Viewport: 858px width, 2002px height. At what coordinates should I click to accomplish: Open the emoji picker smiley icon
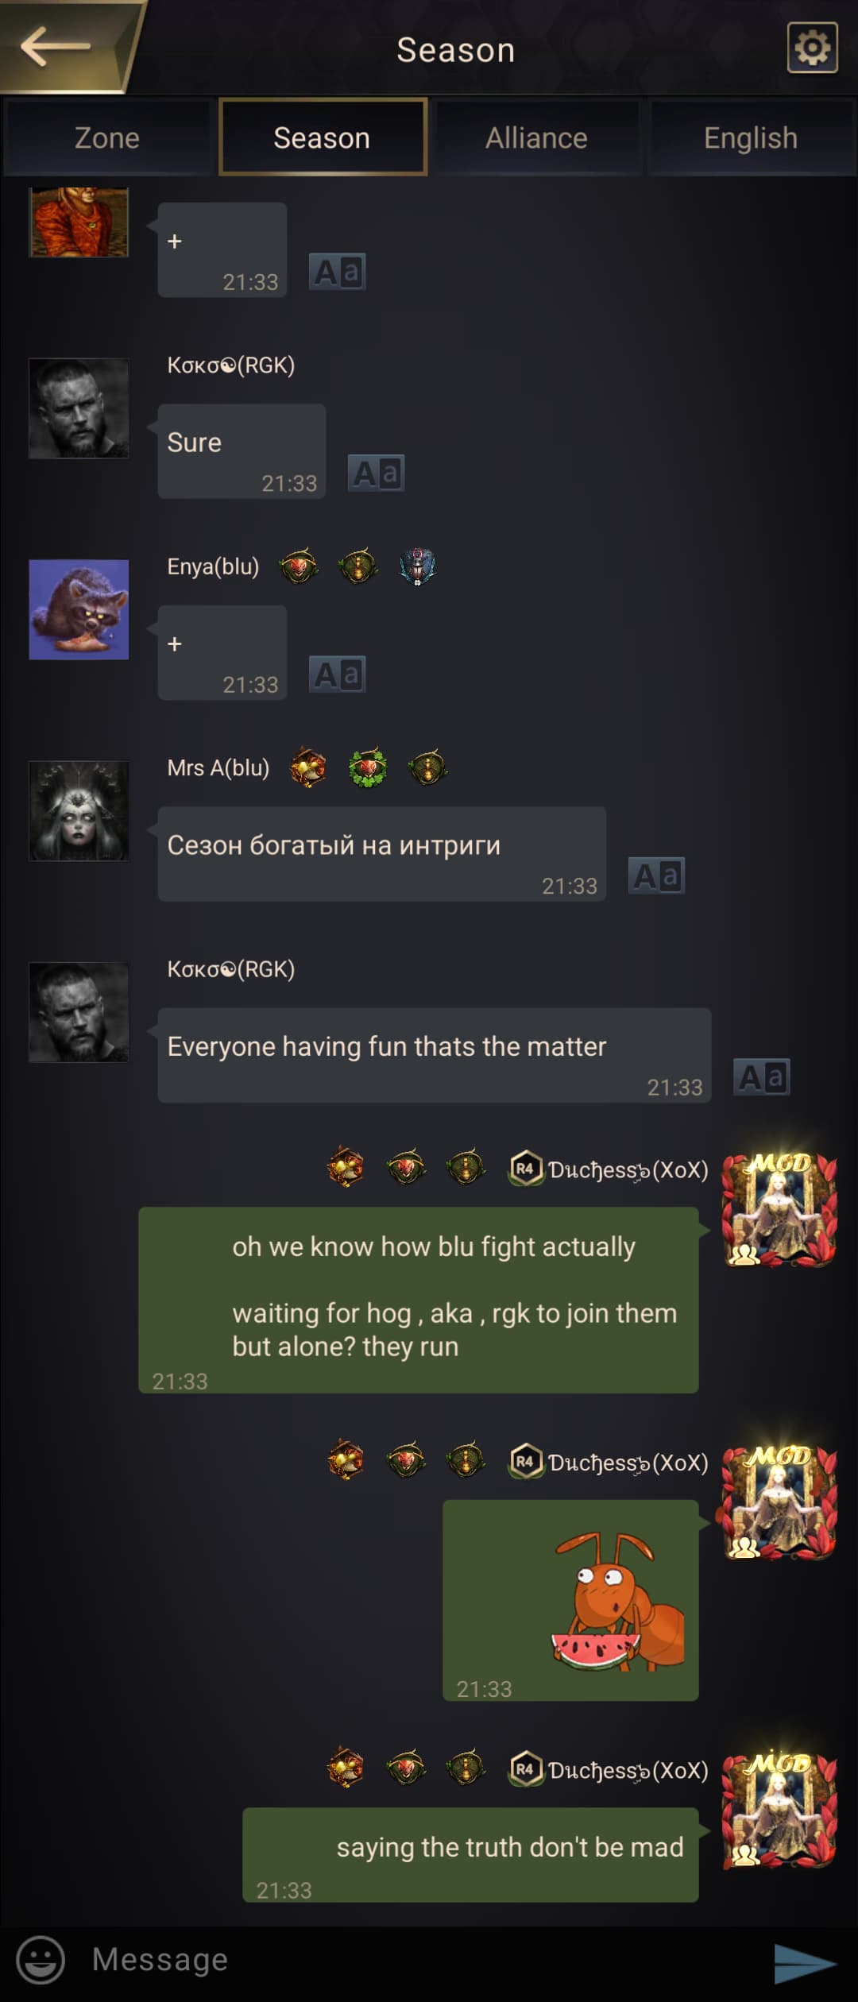[41, 1959]
